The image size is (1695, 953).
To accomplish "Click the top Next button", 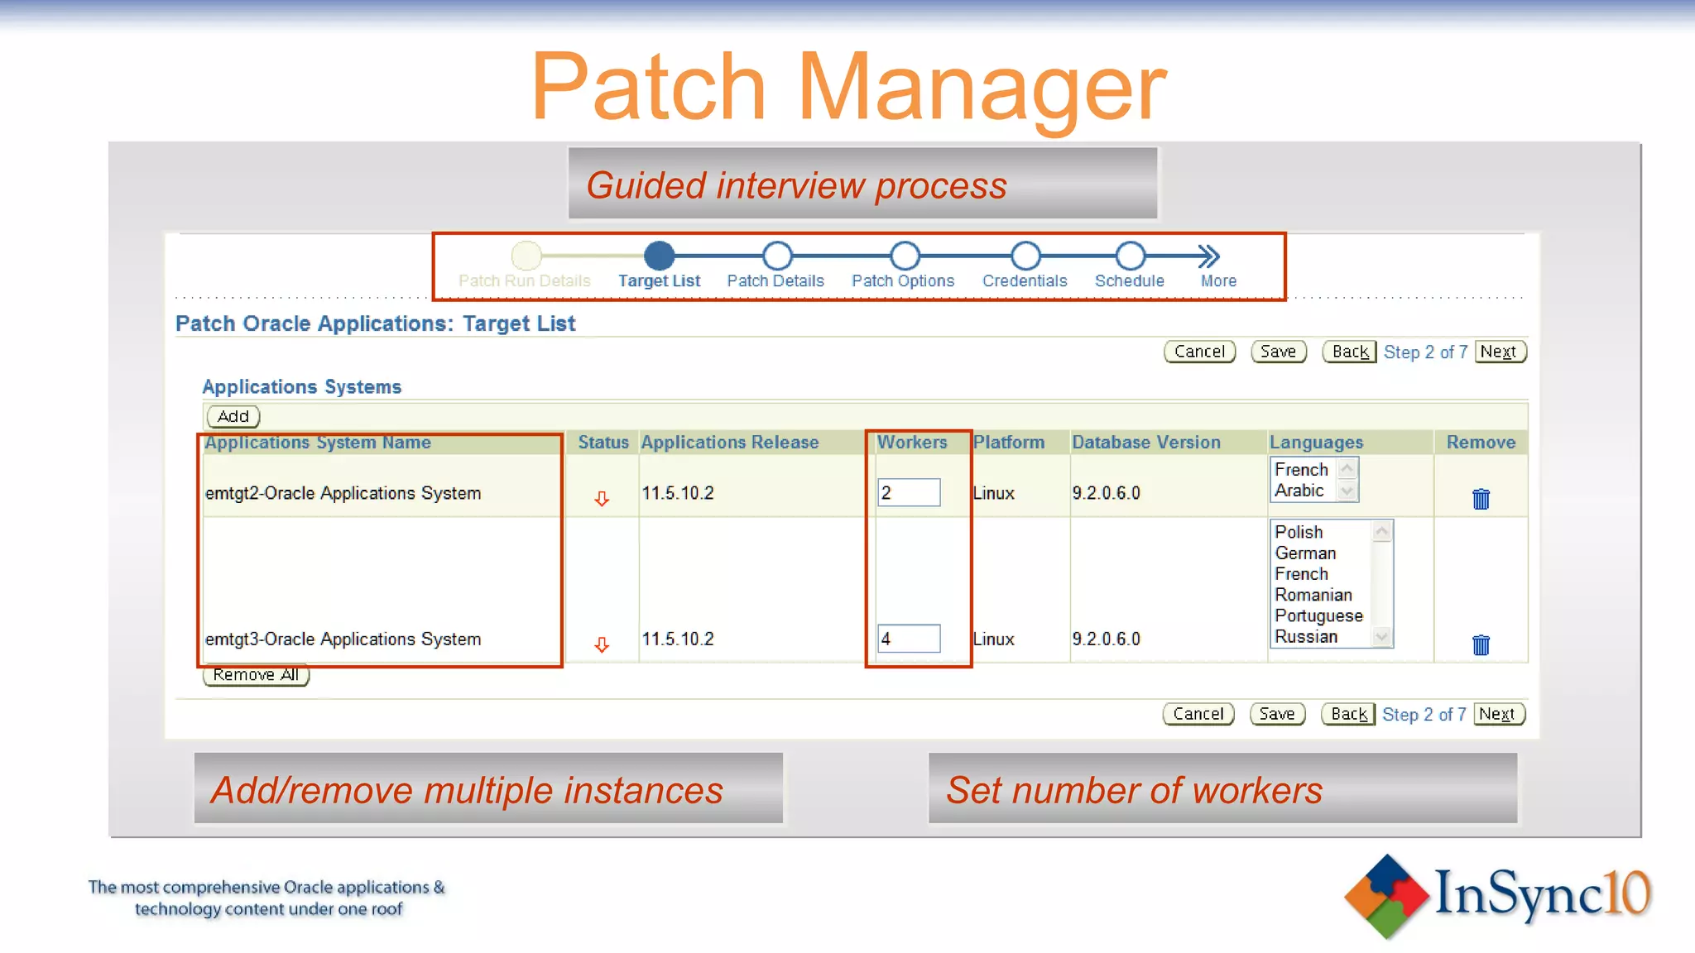I will [1499, 352].
